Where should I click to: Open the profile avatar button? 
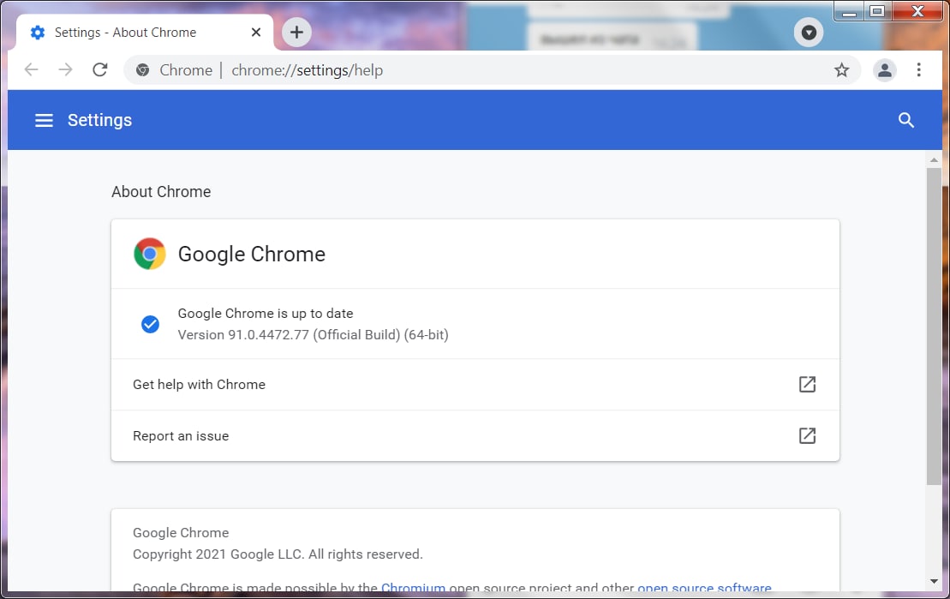(885, 70)
